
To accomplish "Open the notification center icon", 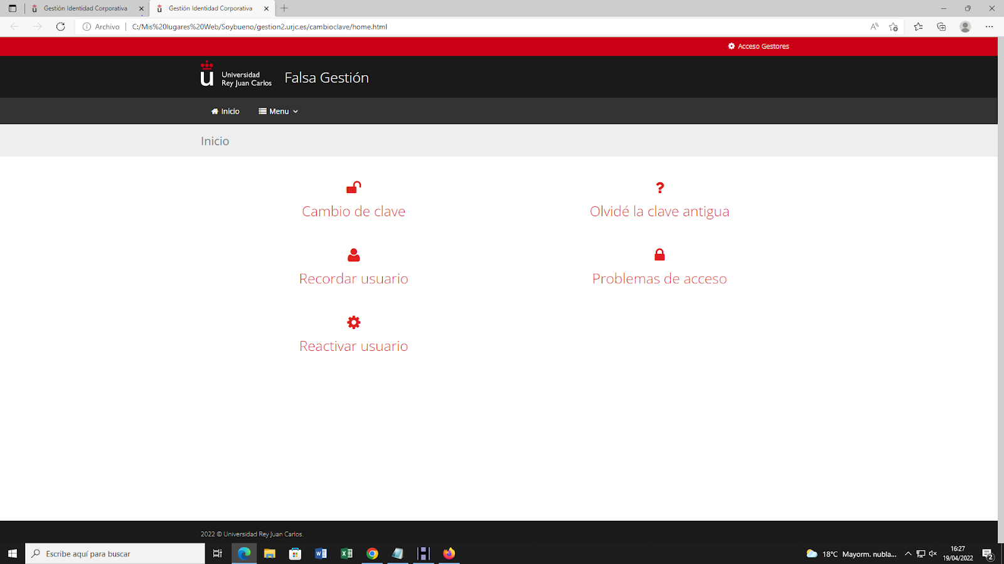I will point(988,554).
